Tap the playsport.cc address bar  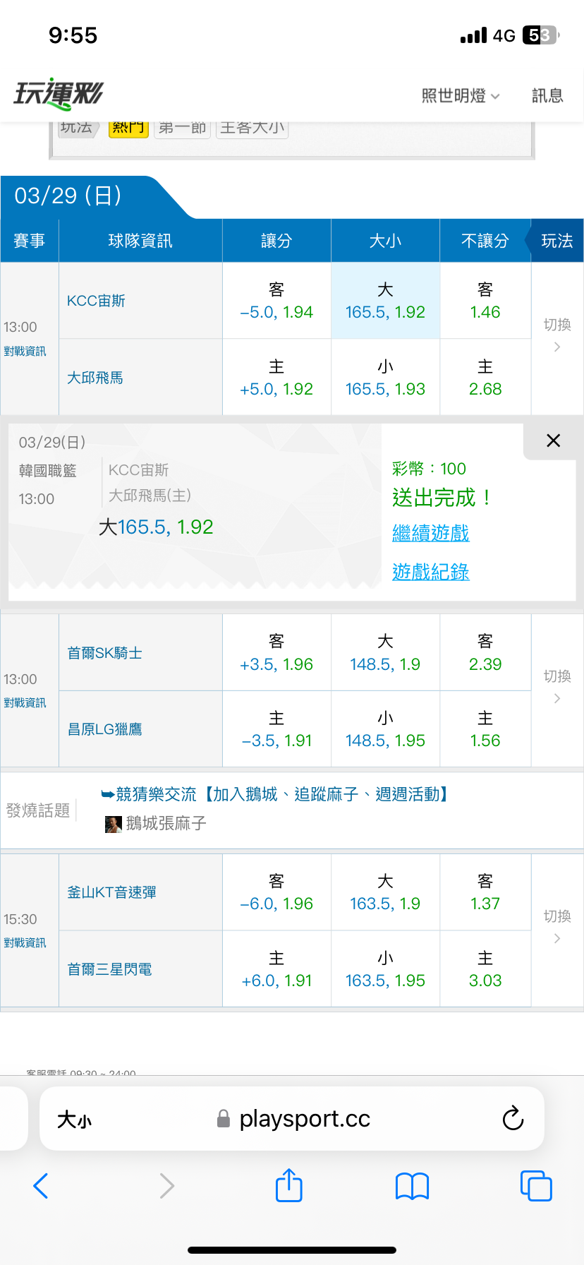pyautogui.click(x=303, y=1119)
